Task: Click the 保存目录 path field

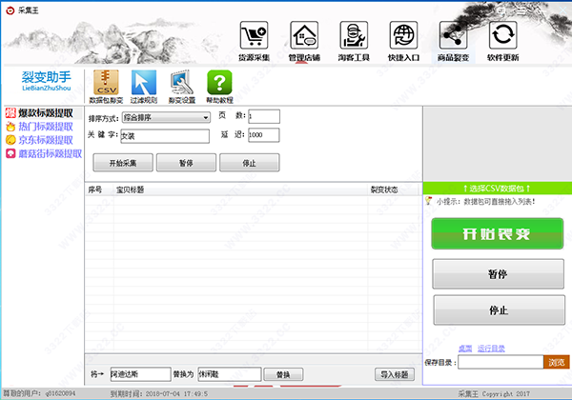Action: pyautogui.click(x=500, y=362)
